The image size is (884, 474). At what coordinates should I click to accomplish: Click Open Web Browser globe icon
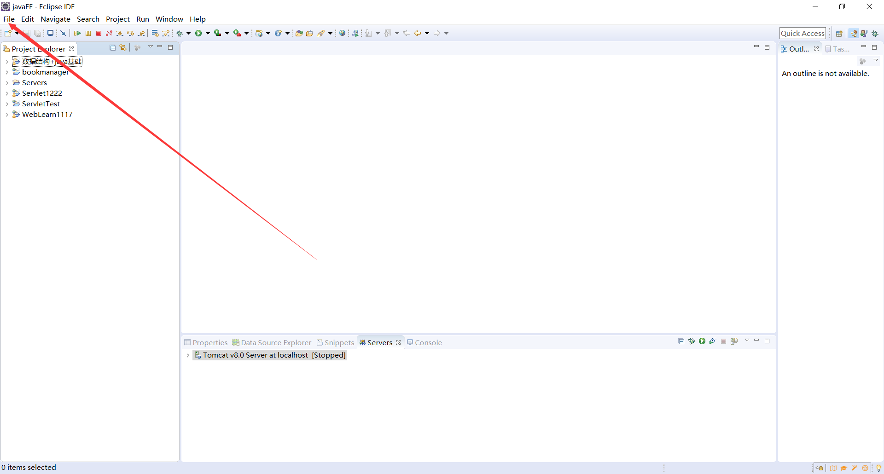(x=342, y=33)
